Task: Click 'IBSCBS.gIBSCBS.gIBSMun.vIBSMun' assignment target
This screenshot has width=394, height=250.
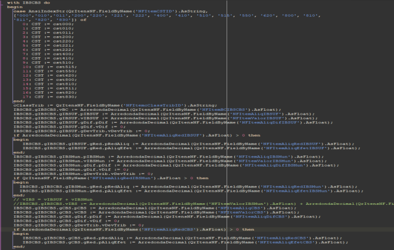Action: (x=59, y=161)
